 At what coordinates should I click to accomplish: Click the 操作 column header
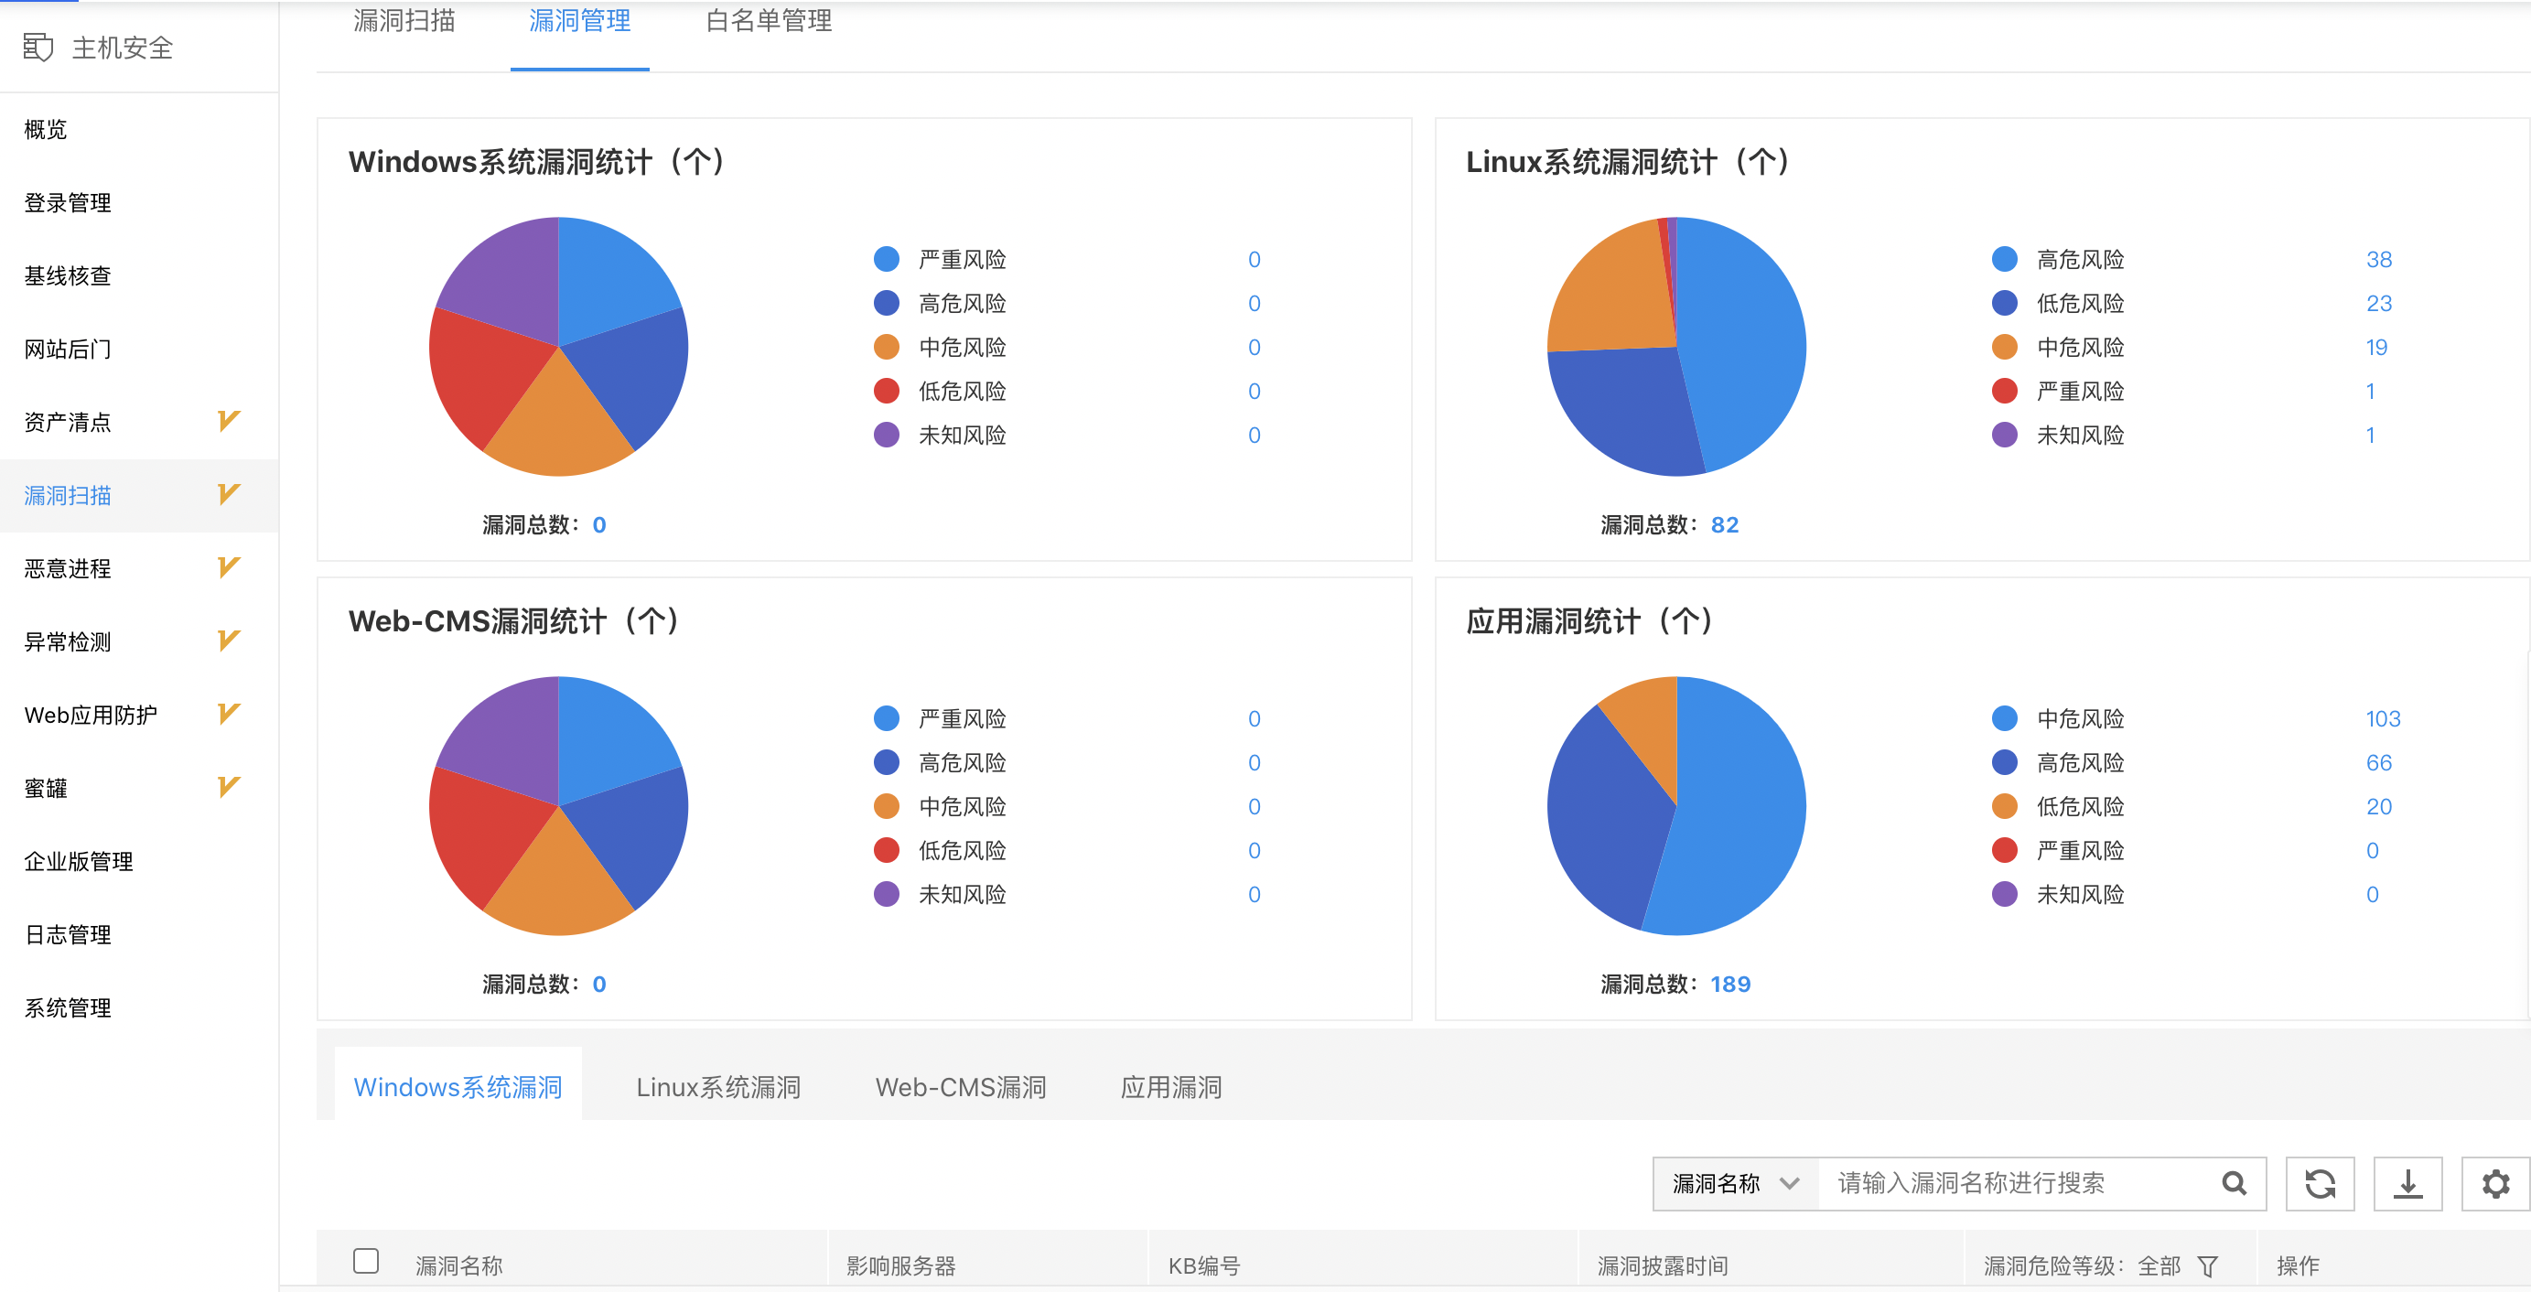click(x=2297, y=1265)
